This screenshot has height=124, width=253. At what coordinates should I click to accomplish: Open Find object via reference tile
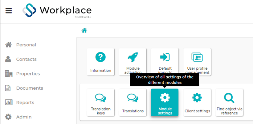coord(229,103)
